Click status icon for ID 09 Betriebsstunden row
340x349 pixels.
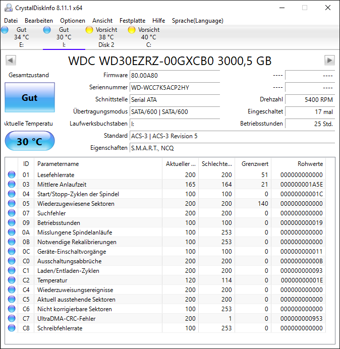pos(12,222)
